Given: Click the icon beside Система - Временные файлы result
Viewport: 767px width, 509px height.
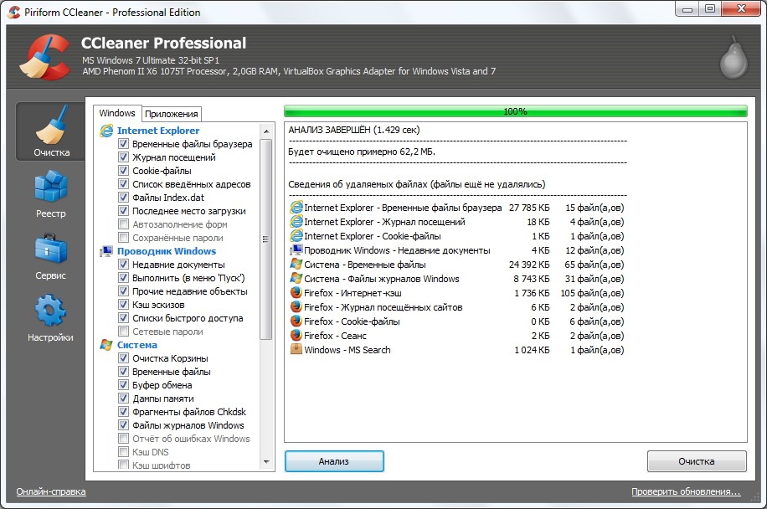Looking at the screenshot, I should [x=296, y=264].
